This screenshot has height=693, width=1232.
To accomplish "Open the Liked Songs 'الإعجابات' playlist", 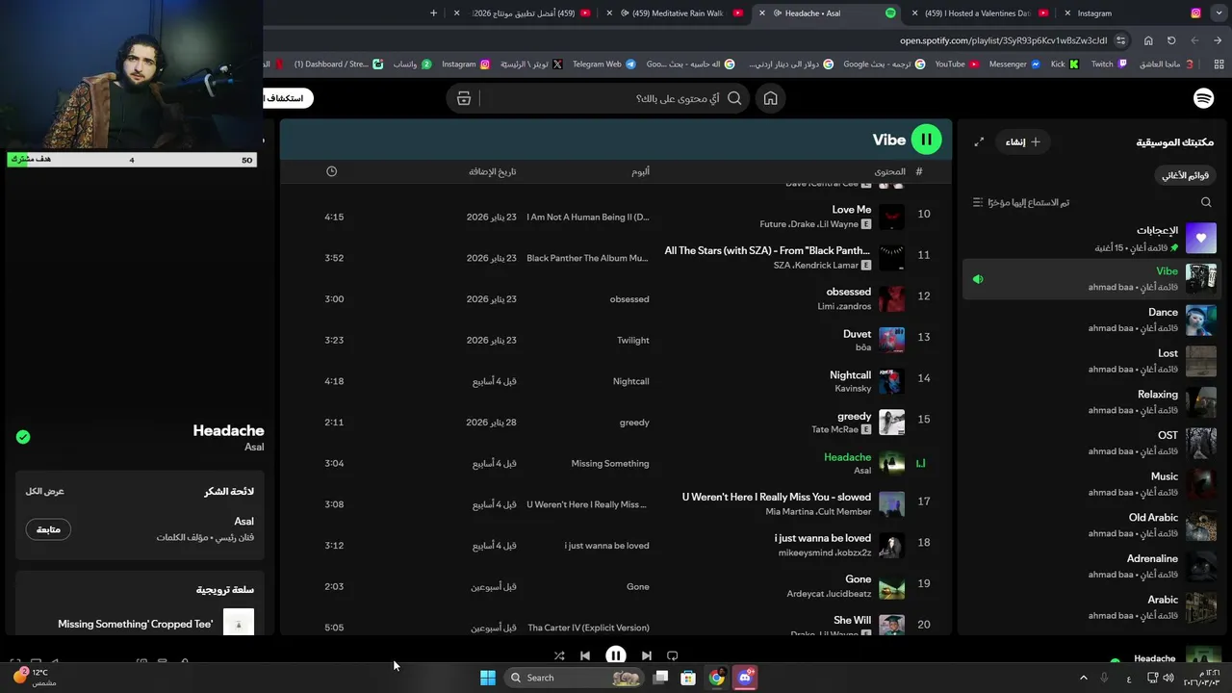I will click(1091, 239).
